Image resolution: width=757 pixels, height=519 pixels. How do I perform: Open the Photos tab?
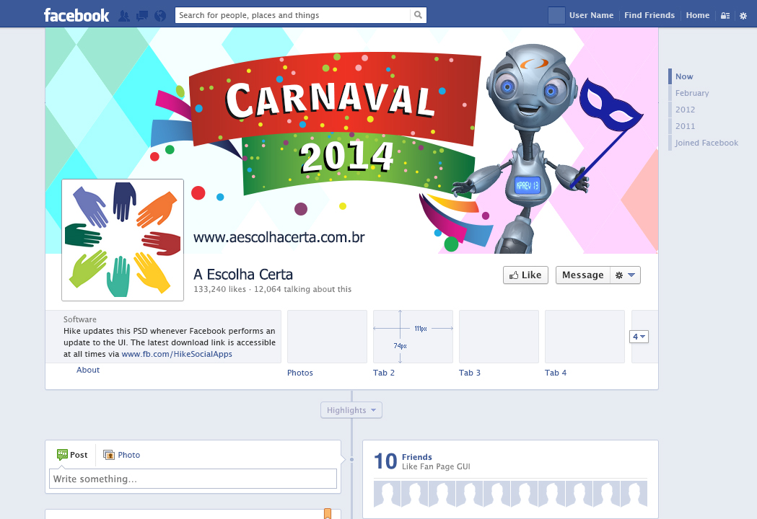pos(299,373)
